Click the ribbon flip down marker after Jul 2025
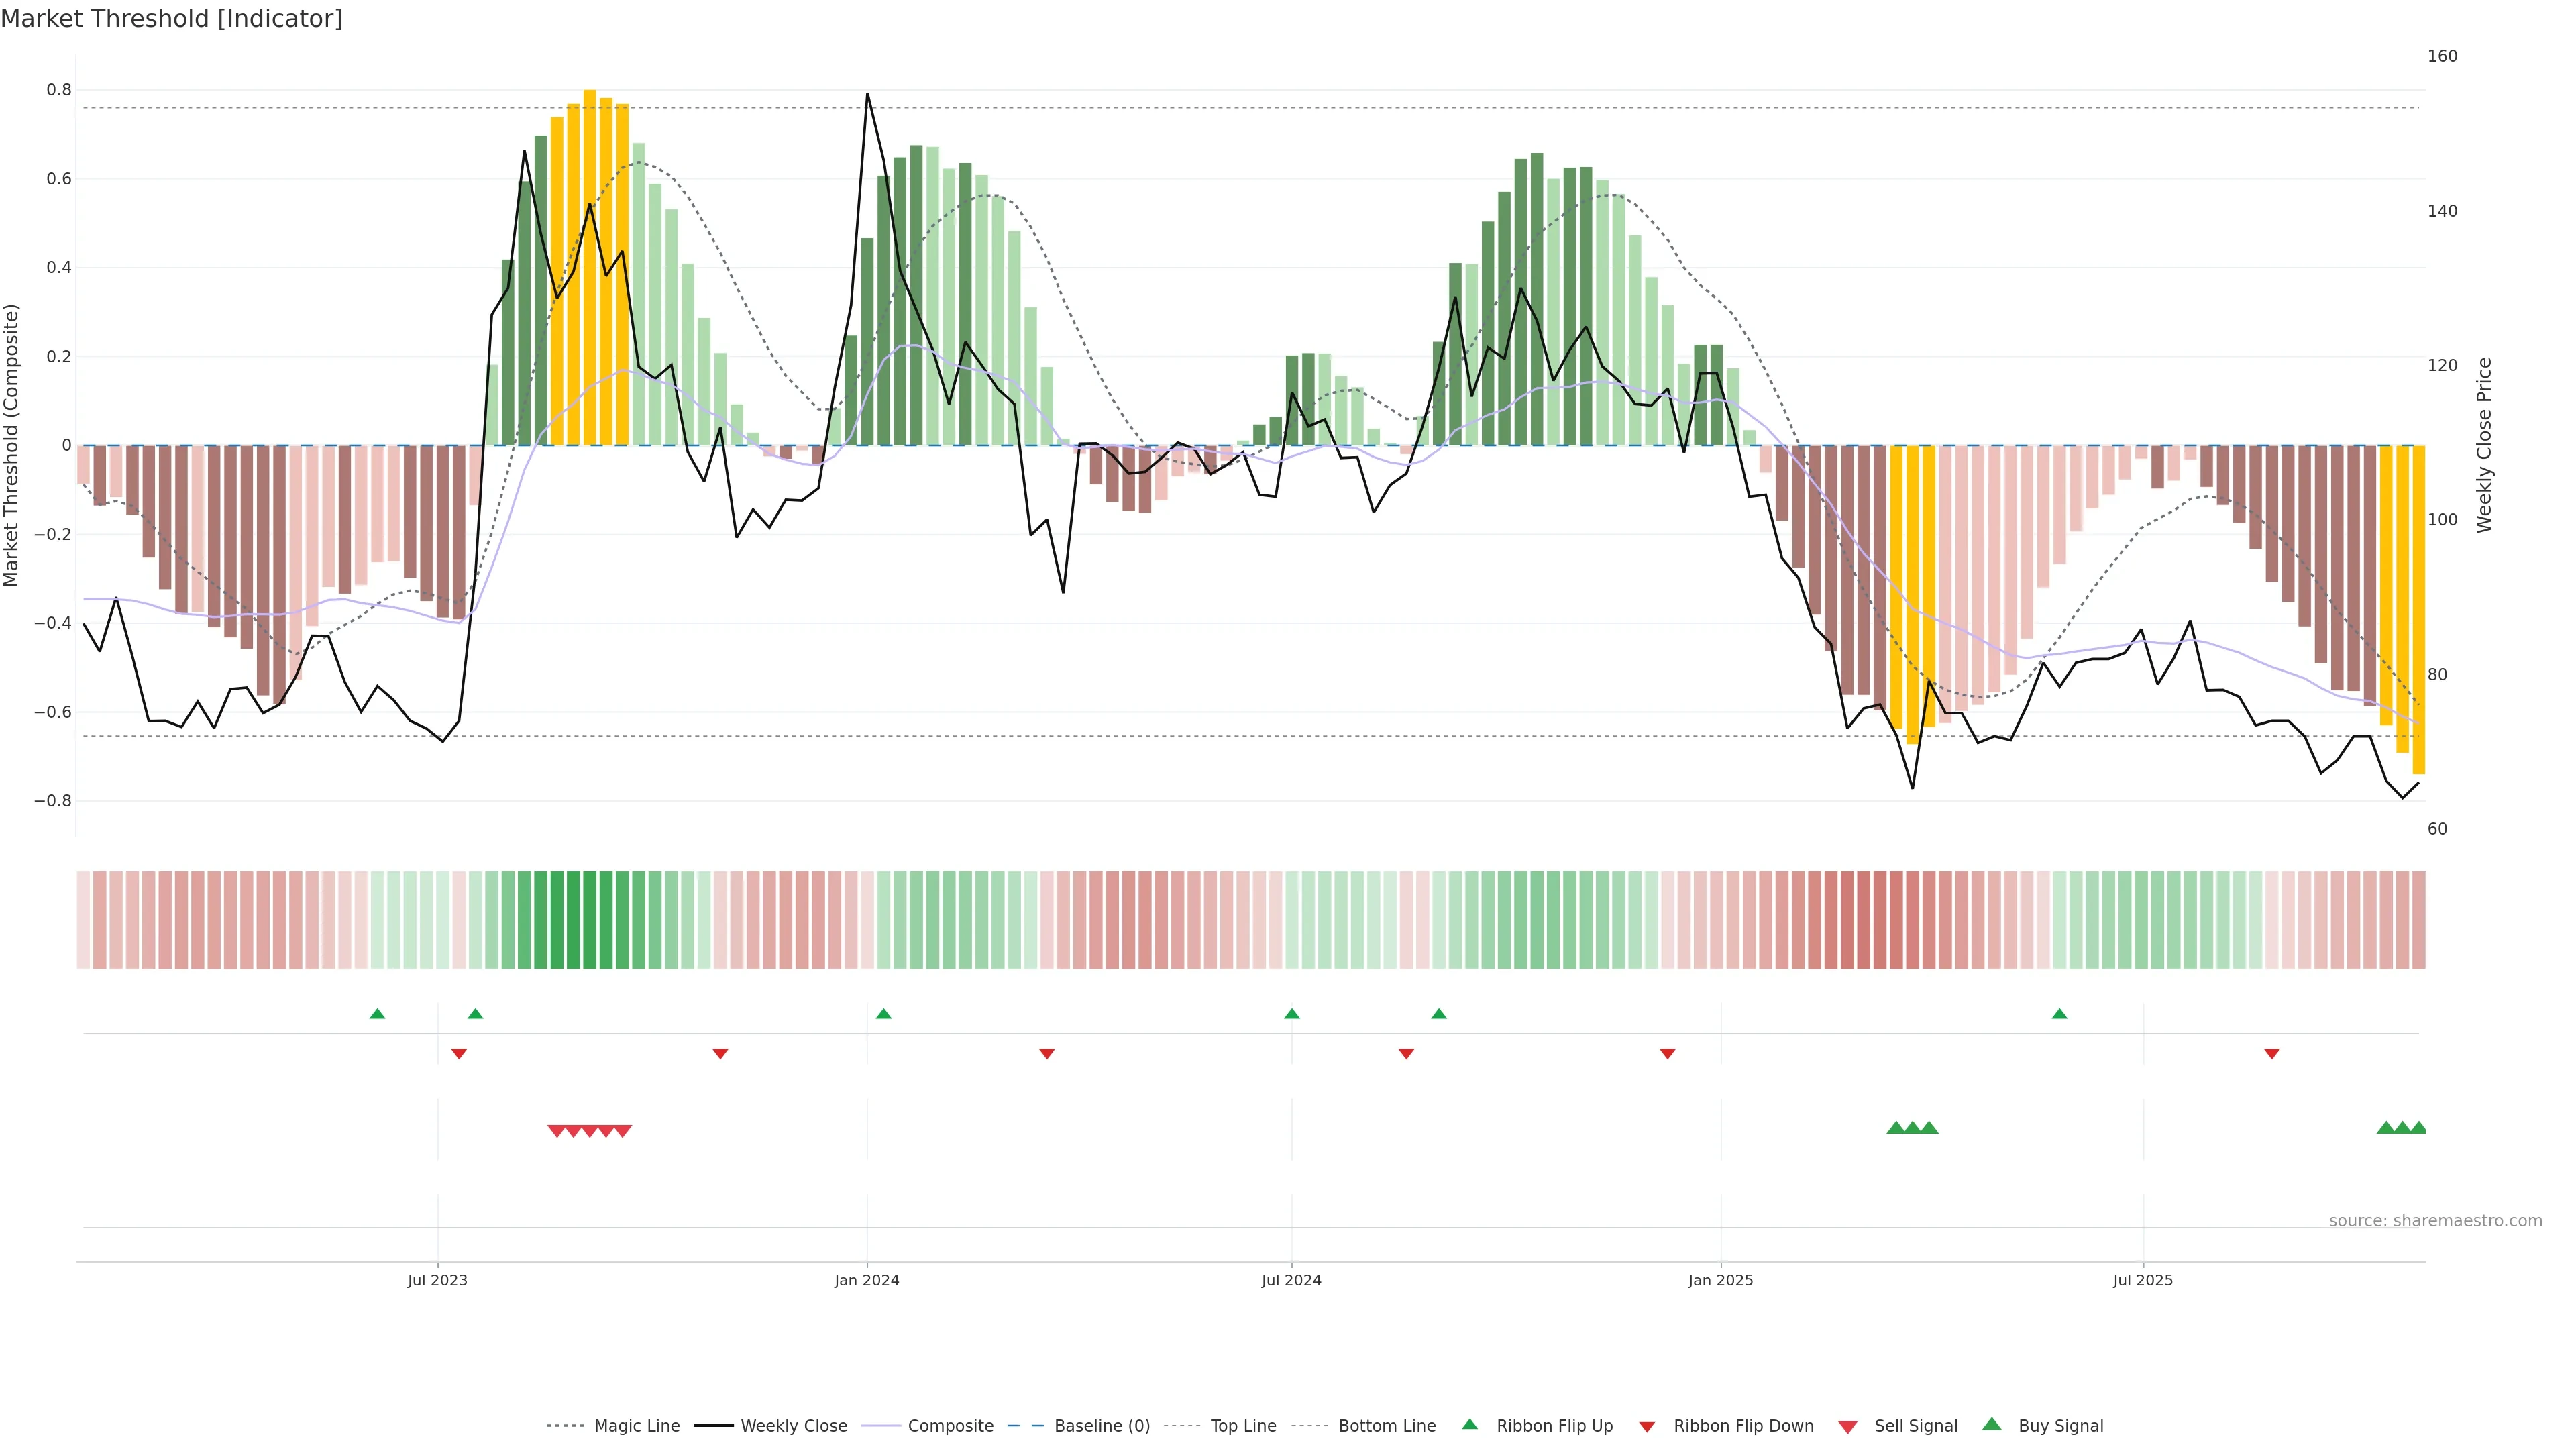 [x=2271, y=1054]
